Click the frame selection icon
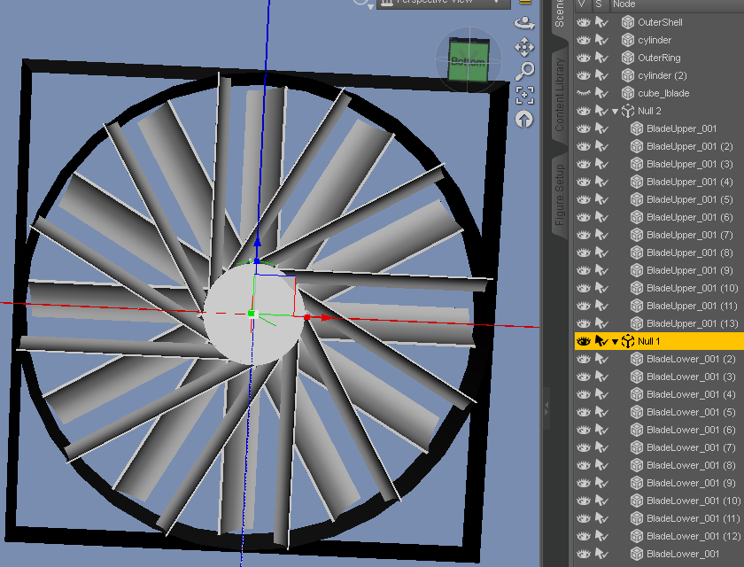Image resolution: width=744 pixels, height=567 pixels. pyautogui.click(x=524, y=95)
